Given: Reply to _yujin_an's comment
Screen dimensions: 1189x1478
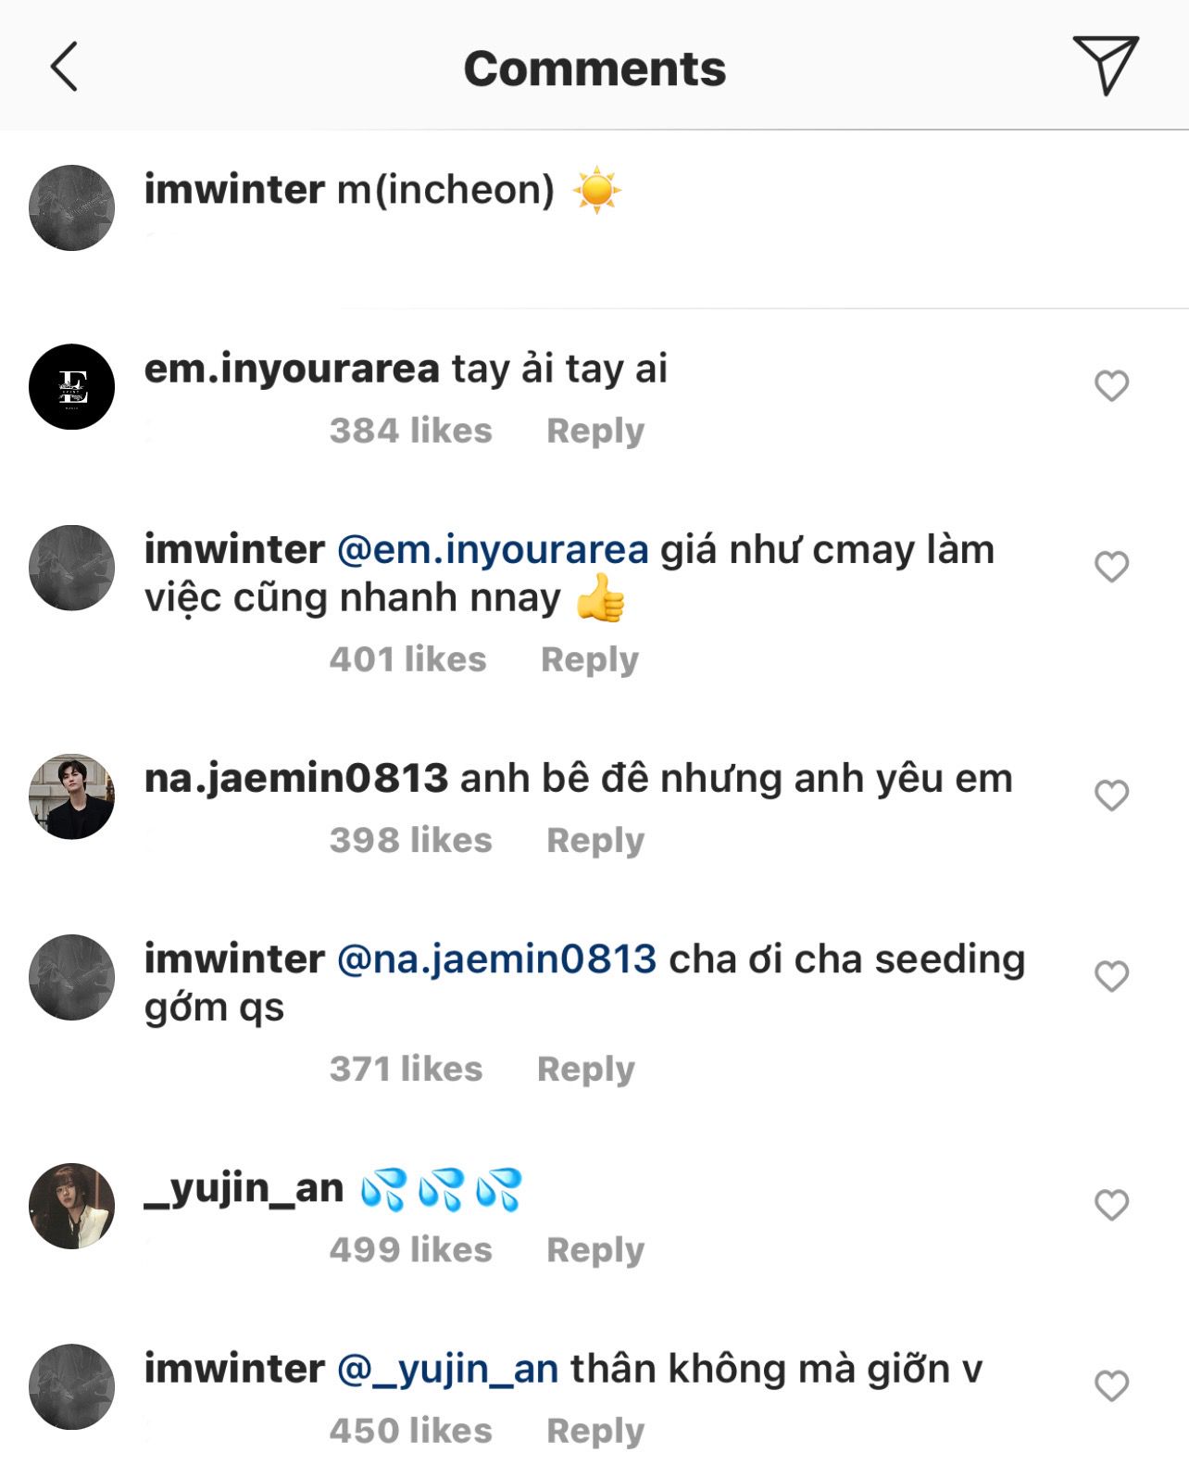Looking at the screenshot, I should [x=594, y=1249].
